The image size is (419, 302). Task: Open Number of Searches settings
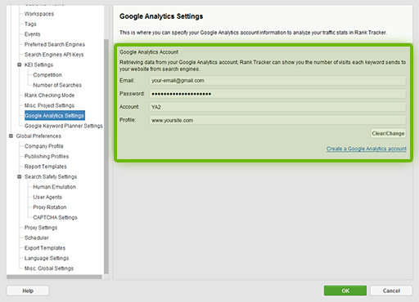(57, 85)
